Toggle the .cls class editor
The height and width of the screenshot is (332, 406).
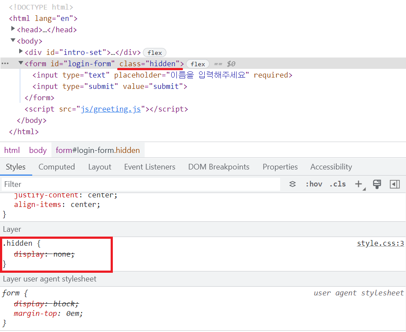point(338,184)
